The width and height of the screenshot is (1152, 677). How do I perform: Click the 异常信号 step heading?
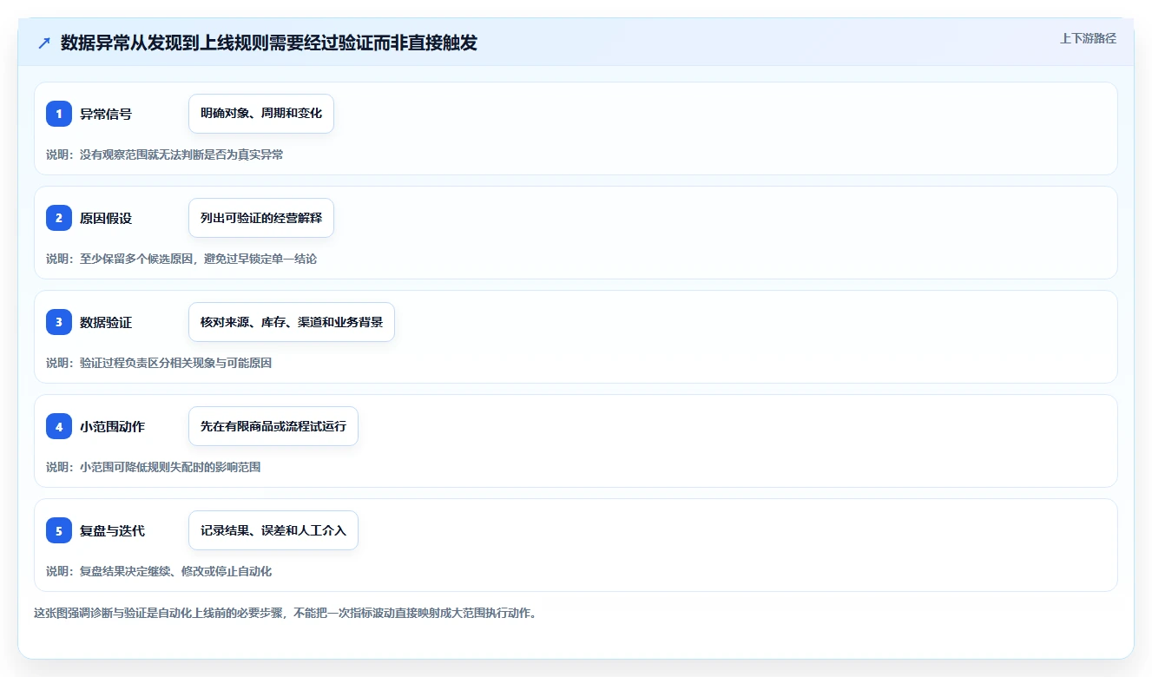click(x=106, y=114)
